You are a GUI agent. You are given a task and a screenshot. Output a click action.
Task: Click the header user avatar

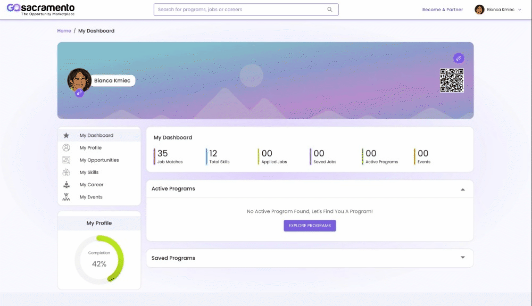pyautogui.click(x=479, y=10)
